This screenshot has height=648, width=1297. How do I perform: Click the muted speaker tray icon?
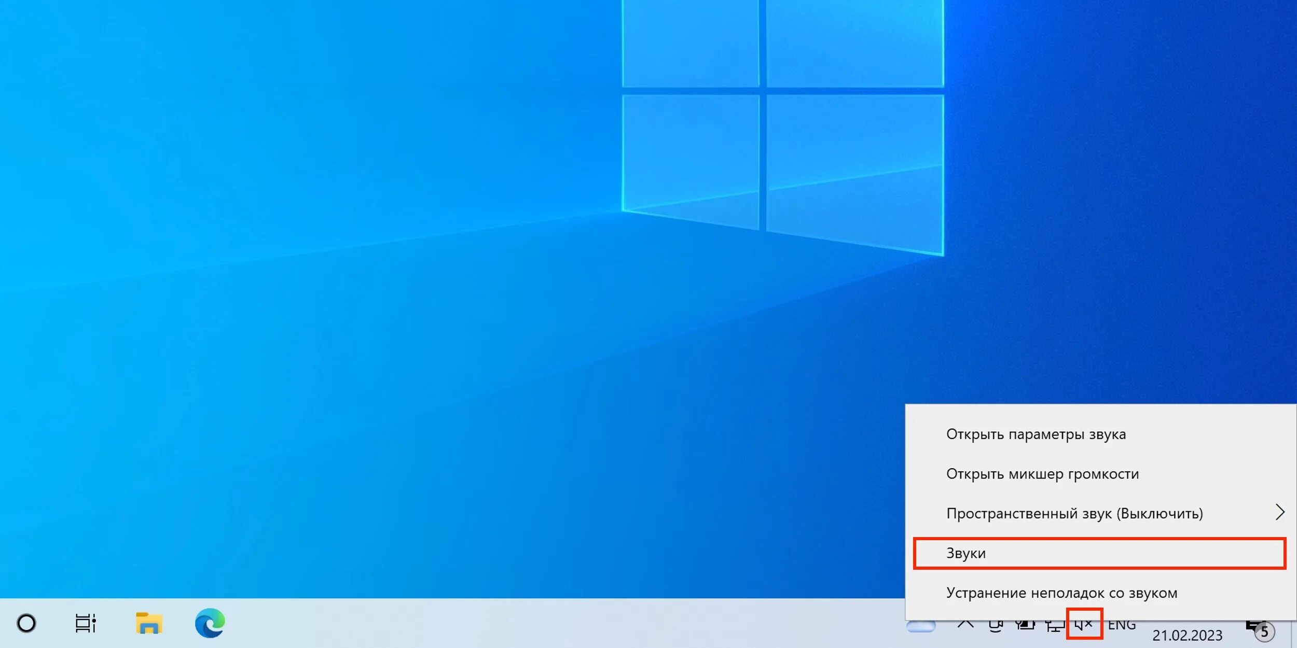(x=1084, y=625)
